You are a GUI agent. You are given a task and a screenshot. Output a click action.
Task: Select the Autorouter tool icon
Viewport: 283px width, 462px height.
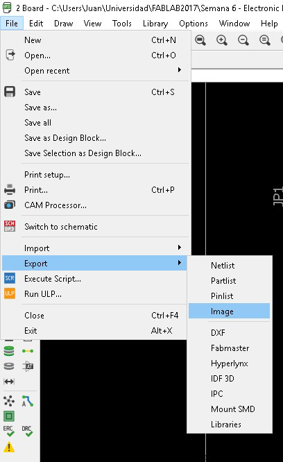click(27, 402)
